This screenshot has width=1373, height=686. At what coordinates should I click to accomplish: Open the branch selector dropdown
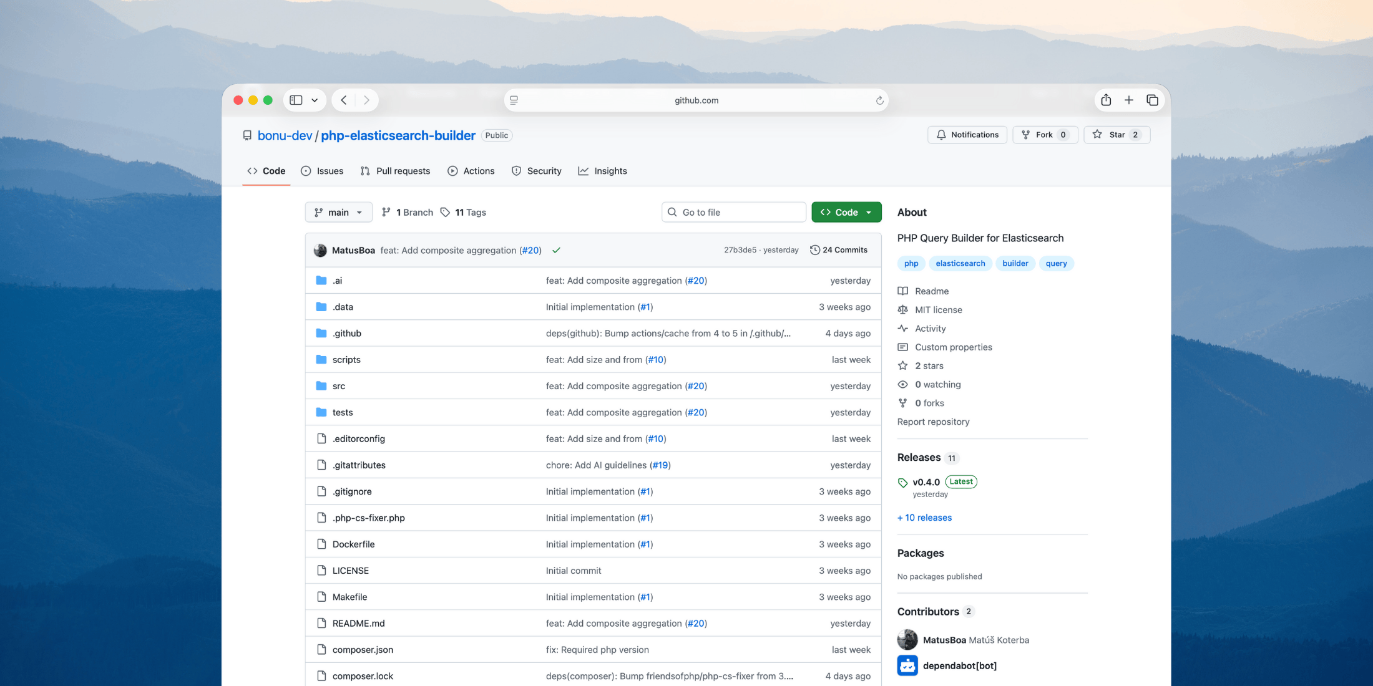[338, 212]
